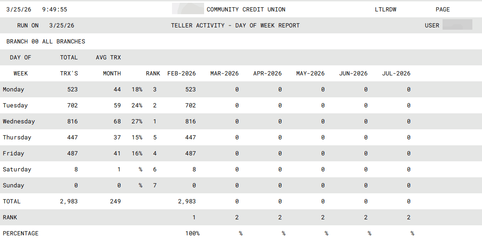Screen dimensions: 482x239
Task: Click Wednesday's average per month value 68
Action: pyautogui.click(x=117, y=122)
